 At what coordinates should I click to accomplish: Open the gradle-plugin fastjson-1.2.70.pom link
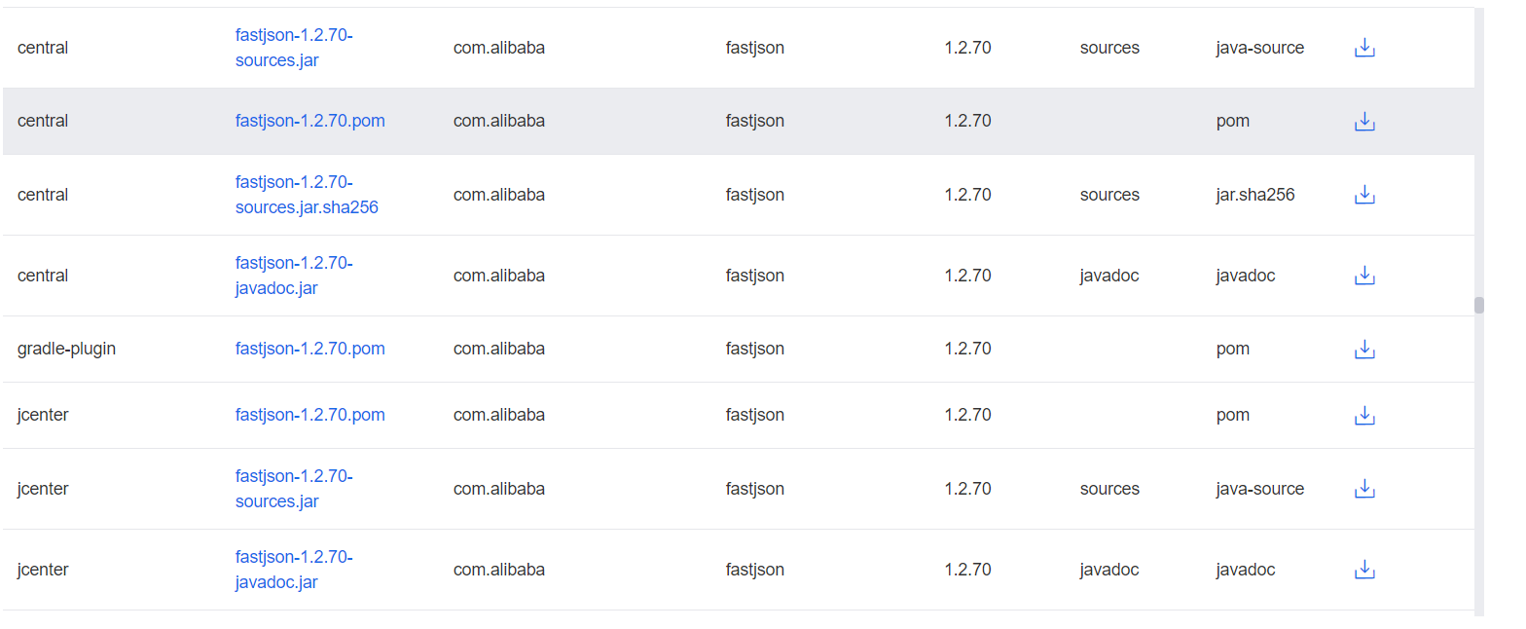[x=309, y=348]
